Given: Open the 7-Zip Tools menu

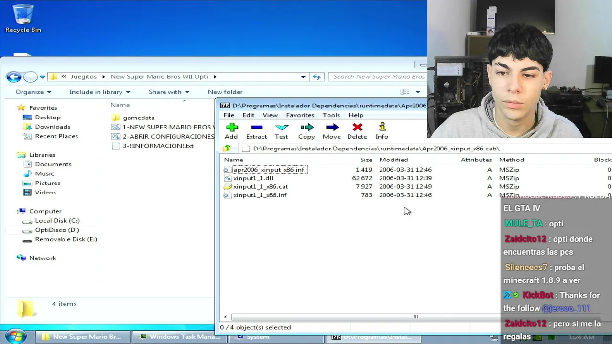Looking at the screenshot, I should coord(331,115).
